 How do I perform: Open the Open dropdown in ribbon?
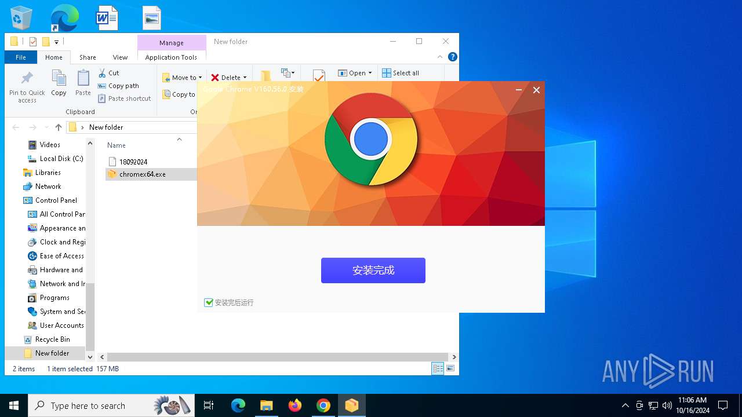pos(355,73)
